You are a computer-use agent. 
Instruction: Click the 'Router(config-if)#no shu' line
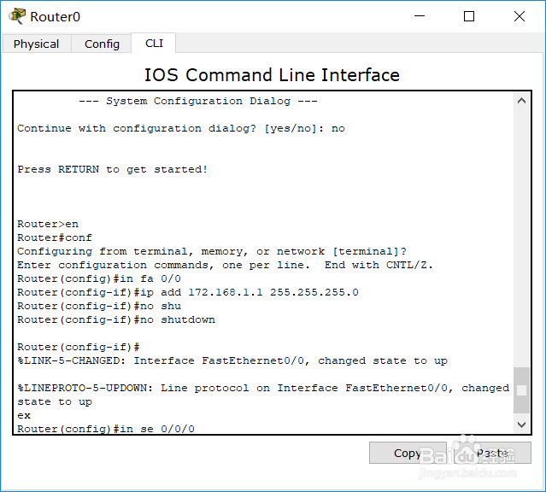99,306
